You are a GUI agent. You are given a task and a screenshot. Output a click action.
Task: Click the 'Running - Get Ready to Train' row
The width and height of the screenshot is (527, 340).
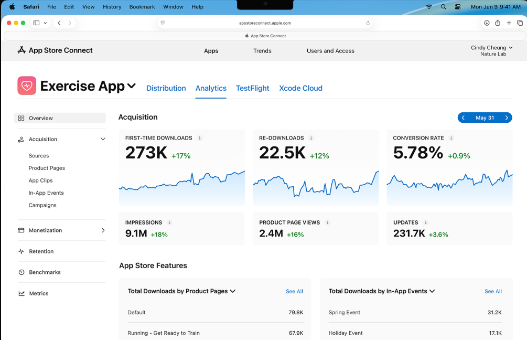tap(216, 333)
